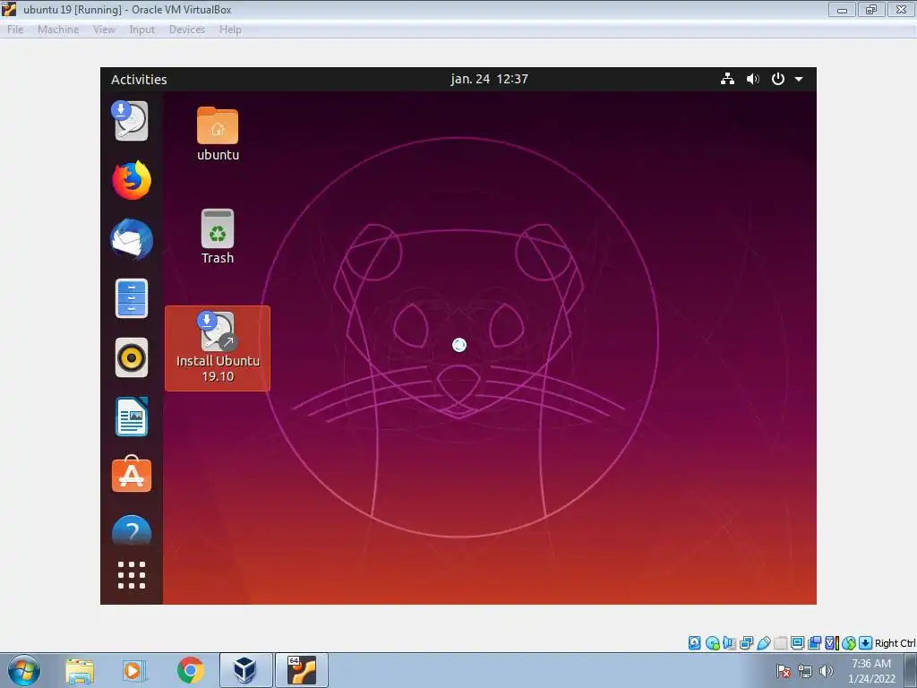Open the Files manager dock icon

132,298
